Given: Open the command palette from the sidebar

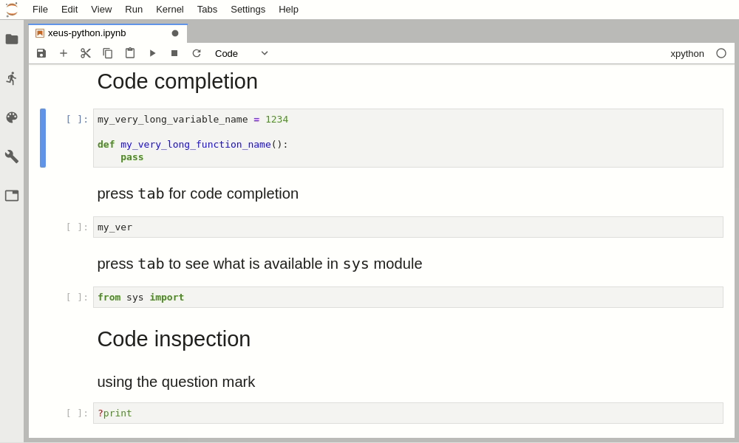Looking at the screenshot, I should (x=12, y=117).
